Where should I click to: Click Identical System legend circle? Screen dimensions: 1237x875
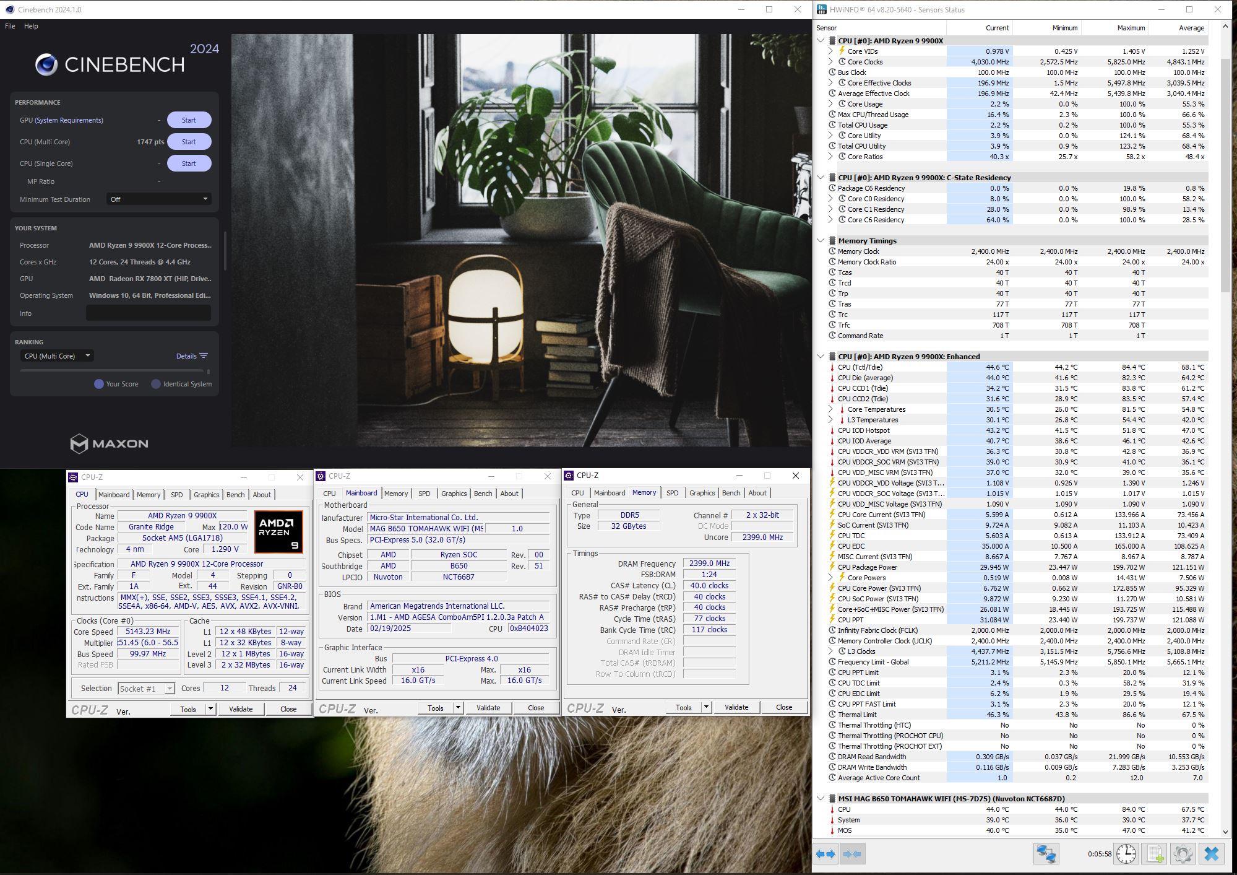coord(156,384)
